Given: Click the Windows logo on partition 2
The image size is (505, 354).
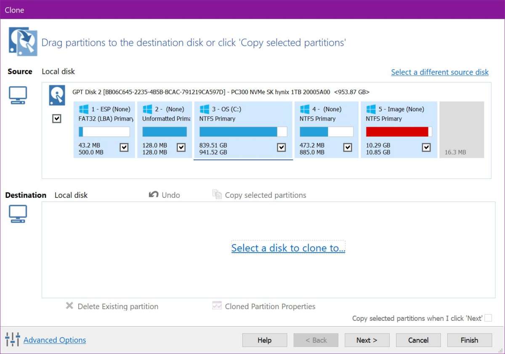Looking at the screenshot, I should tap(147, 109).
